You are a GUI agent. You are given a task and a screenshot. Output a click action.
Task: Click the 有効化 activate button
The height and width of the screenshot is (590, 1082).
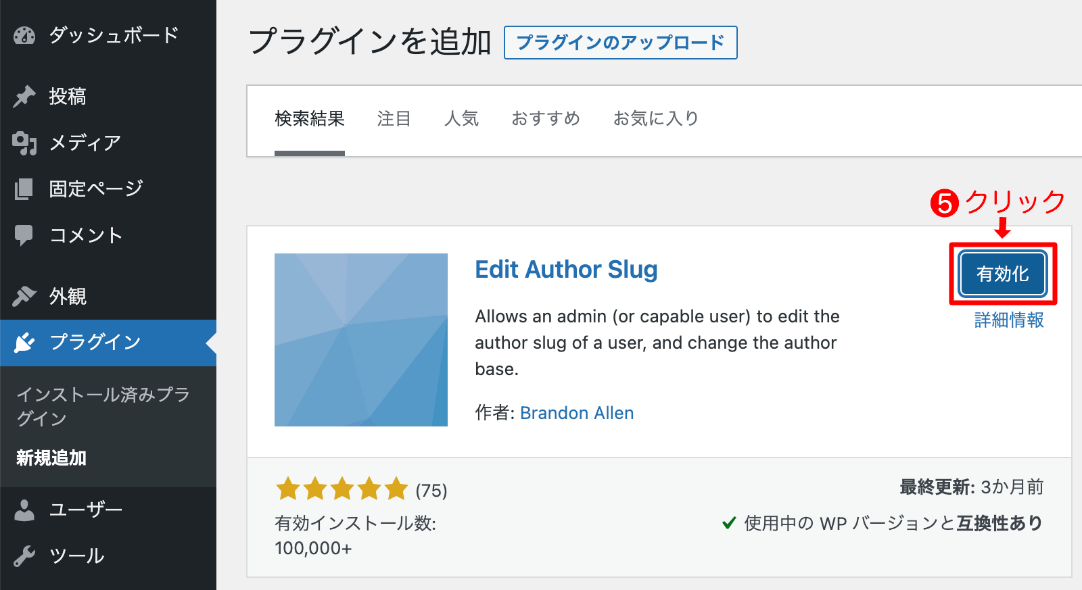tap(1003, 274)
